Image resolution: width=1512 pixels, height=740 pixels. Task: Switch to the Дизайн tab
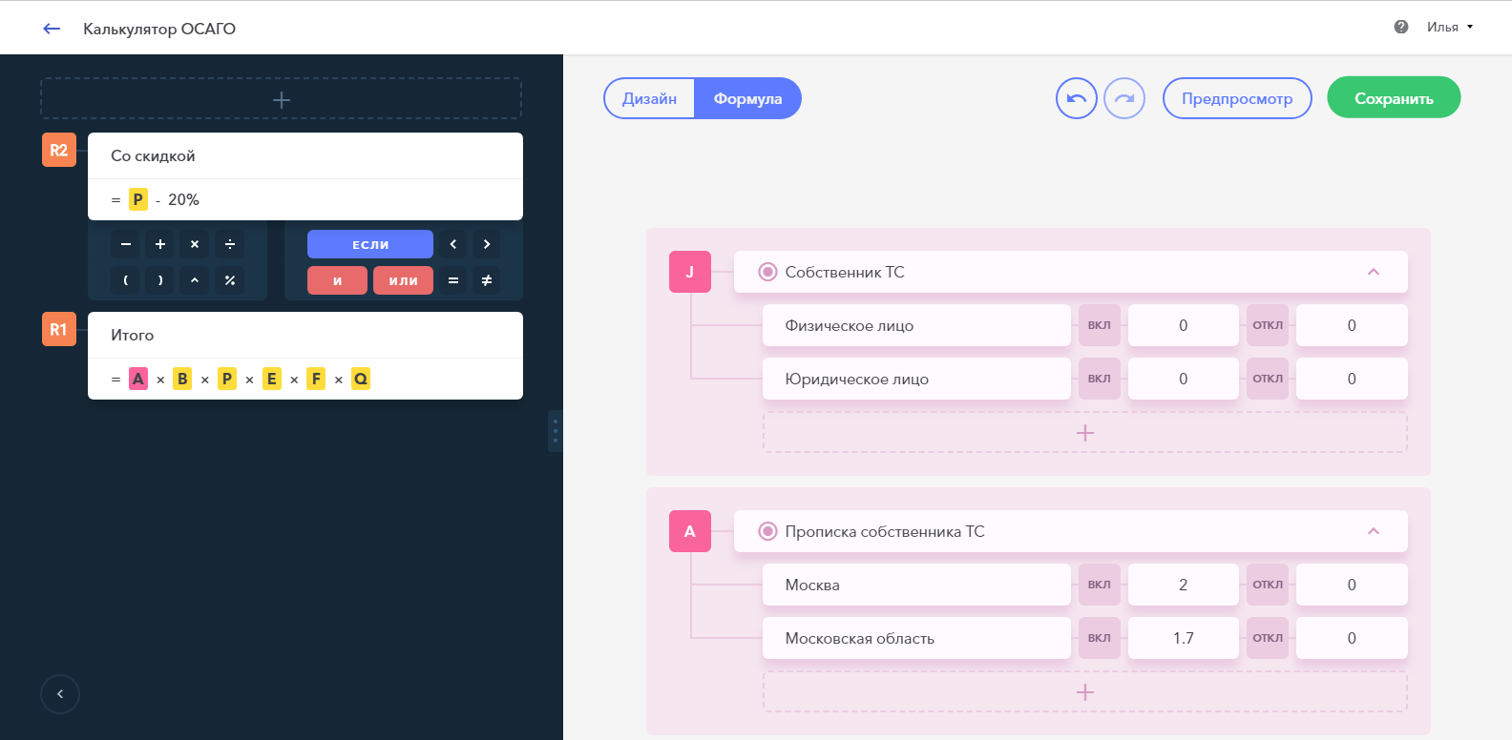649,98
